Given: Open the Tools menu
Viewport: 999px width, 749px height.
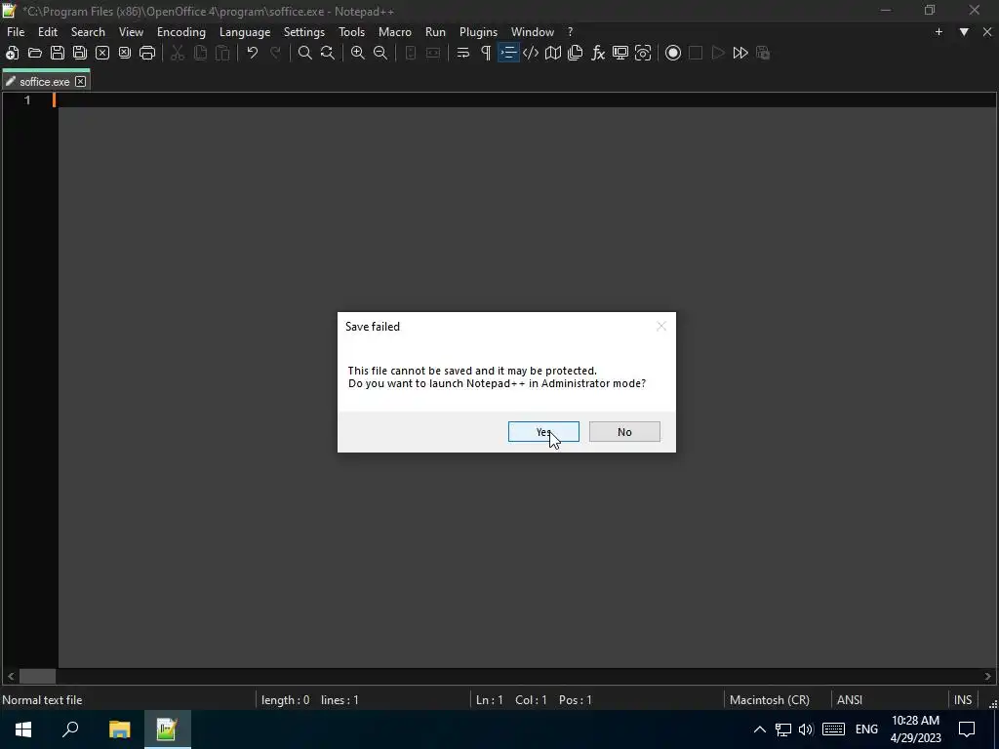Looking at the screenshot, I should 351,32.
